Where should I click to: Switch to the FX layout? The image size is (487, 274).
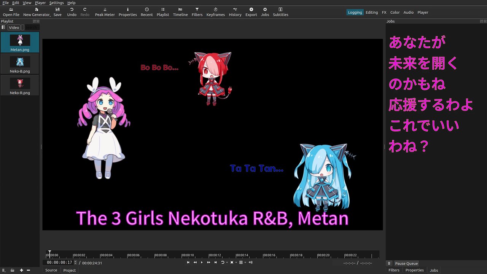click(x=384, y=12)
